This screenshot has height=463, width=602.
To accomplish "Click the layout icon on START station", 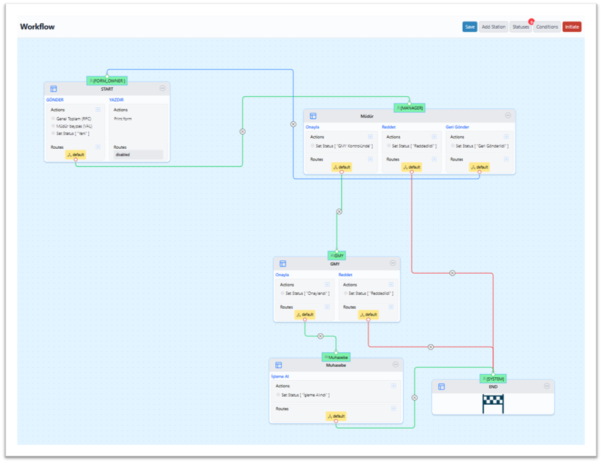I will click(53, 89).
